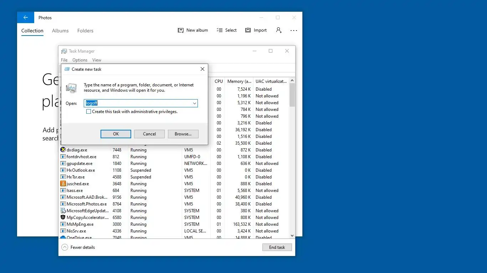The width and height of the screenshot is (487, 273).
Task: Click the gpupdate.exe process icon
Action: (63, 164)
